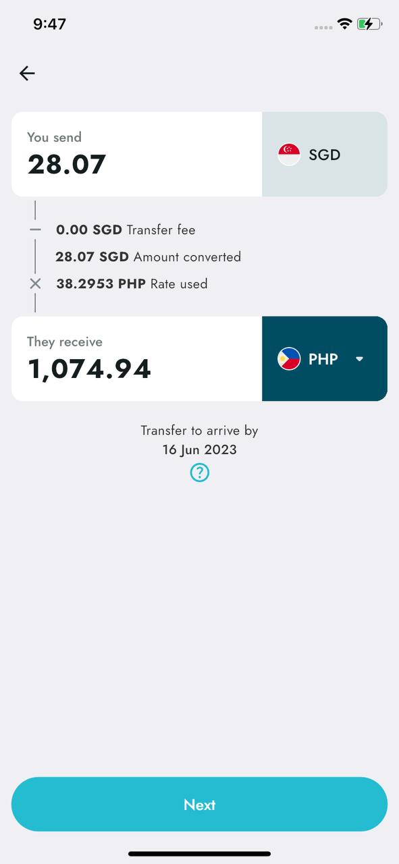Tap the 0.00 SGD Transfer fee line
This screenshot has width=399, height=864.
(x=126, y=230)
